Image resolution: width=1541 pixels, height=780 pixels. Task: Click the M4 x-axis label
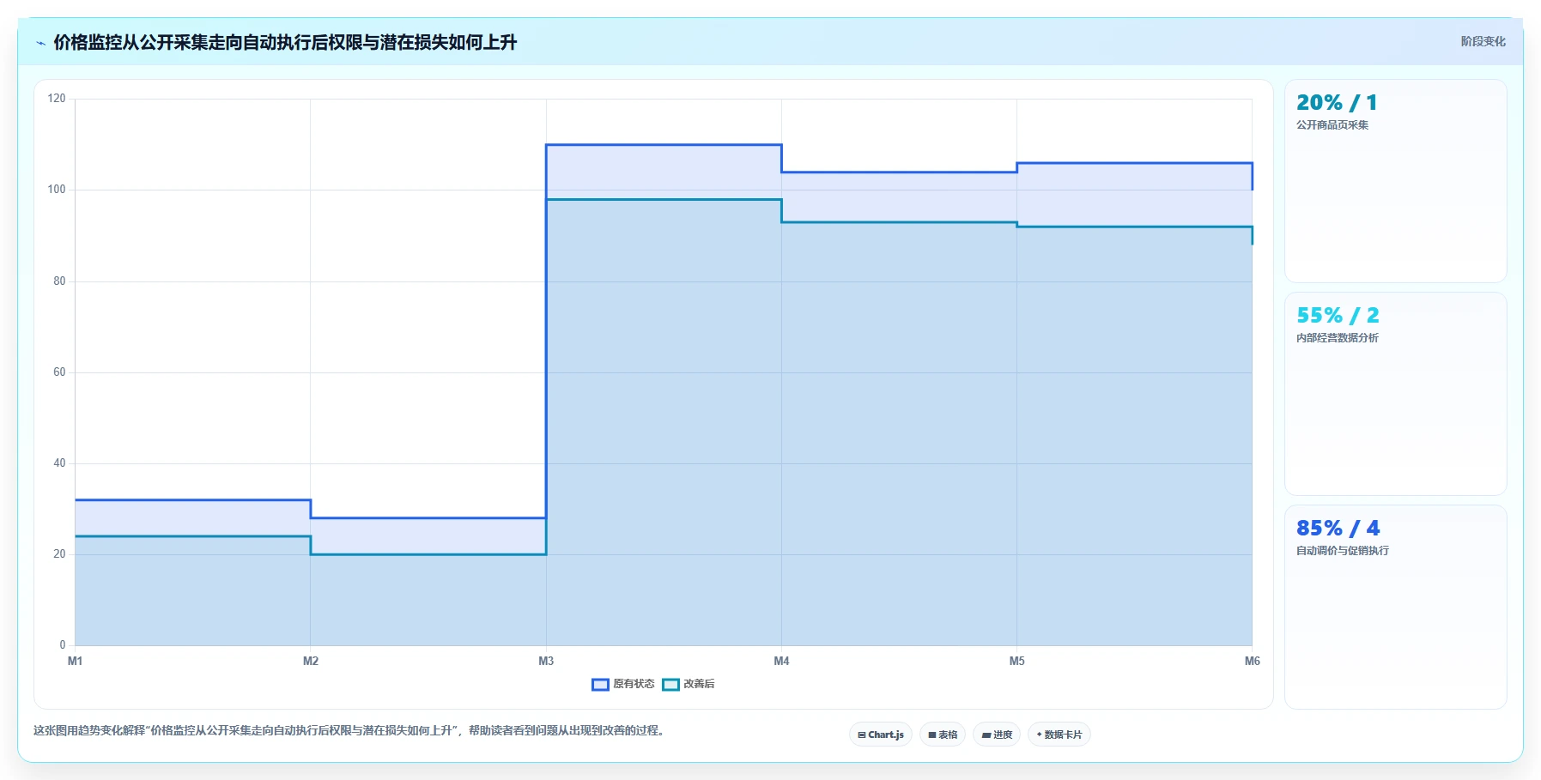pos(781,661)
